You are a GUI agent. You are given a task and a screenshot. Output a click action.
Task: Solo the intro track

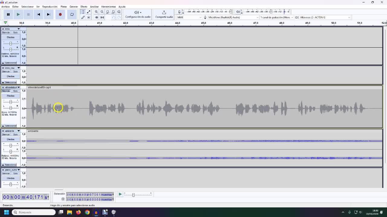pyautogui.click(x=15, y=33)
